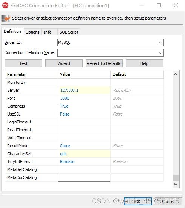Click the Compress parameter name
Viewport: 185px width, 208px height.
point(16,106)
